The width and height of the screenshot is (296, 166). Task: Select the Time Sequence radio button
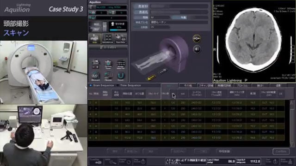click(117, 85)
